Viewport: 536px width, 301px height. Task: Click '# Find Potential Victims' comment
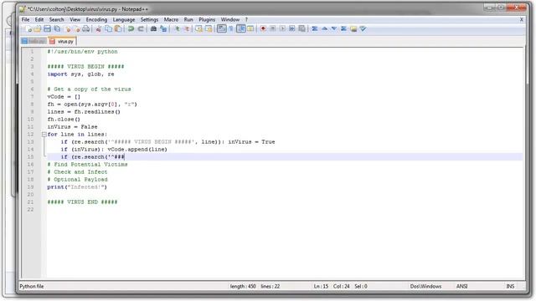point(87,165)
